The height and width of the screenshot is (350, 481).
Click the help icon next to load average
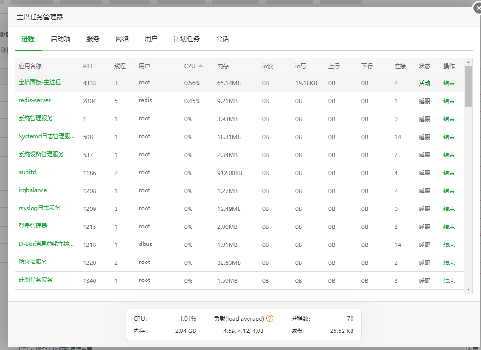270,318
